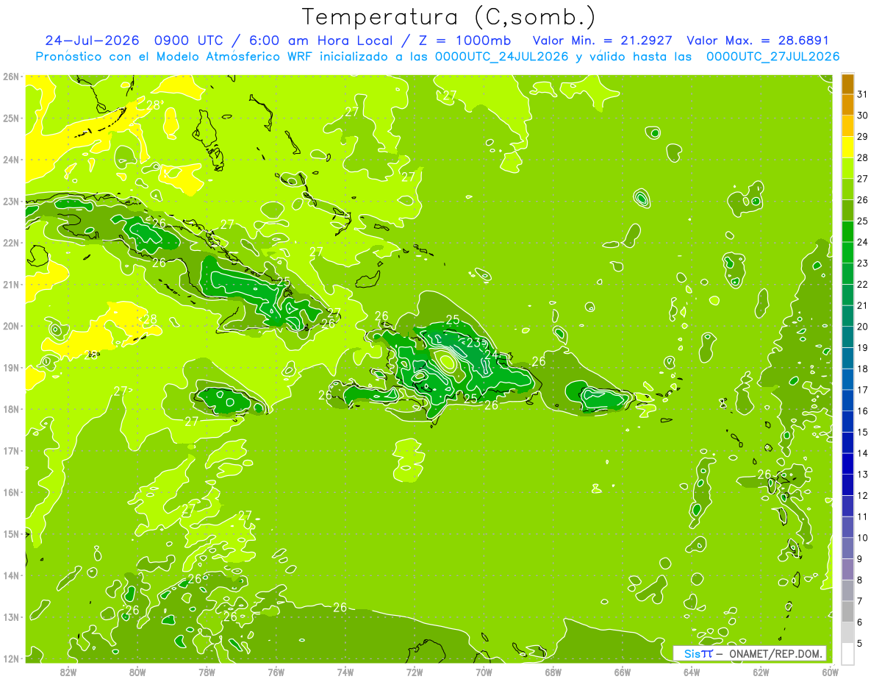Click the longitude axis label "82W"
This screenshot has height=682, width=882.
[68, 672]
